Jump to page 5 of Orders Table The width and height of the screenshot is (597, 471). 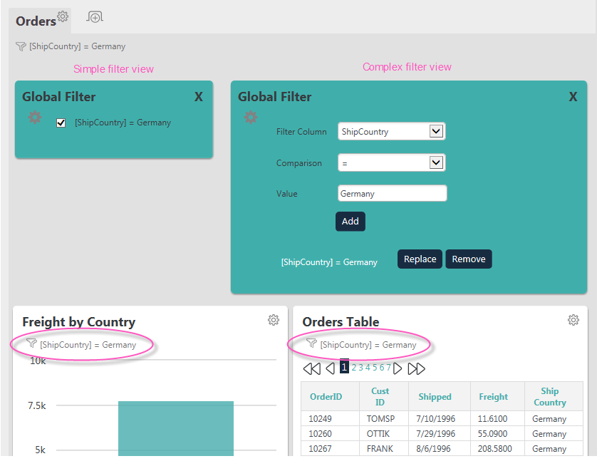[375, 368]
